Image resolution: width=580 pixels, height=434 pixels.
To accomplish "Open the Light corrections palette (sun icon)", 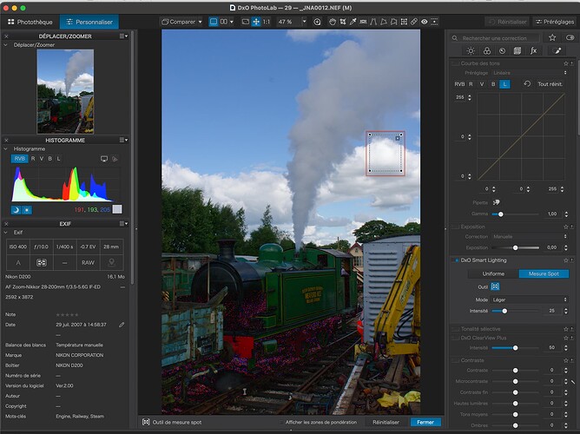I will (x=471, y=51).
